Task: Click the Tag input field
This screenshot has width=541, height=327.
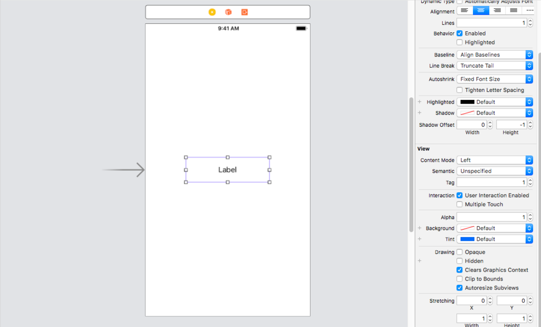Action: (x=492, y=182)
